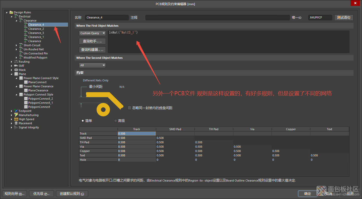Enable ignore pad clearance within same footprint
This screenshot has height=199, width=362.
pyautogui.click(x=129, y=108)
